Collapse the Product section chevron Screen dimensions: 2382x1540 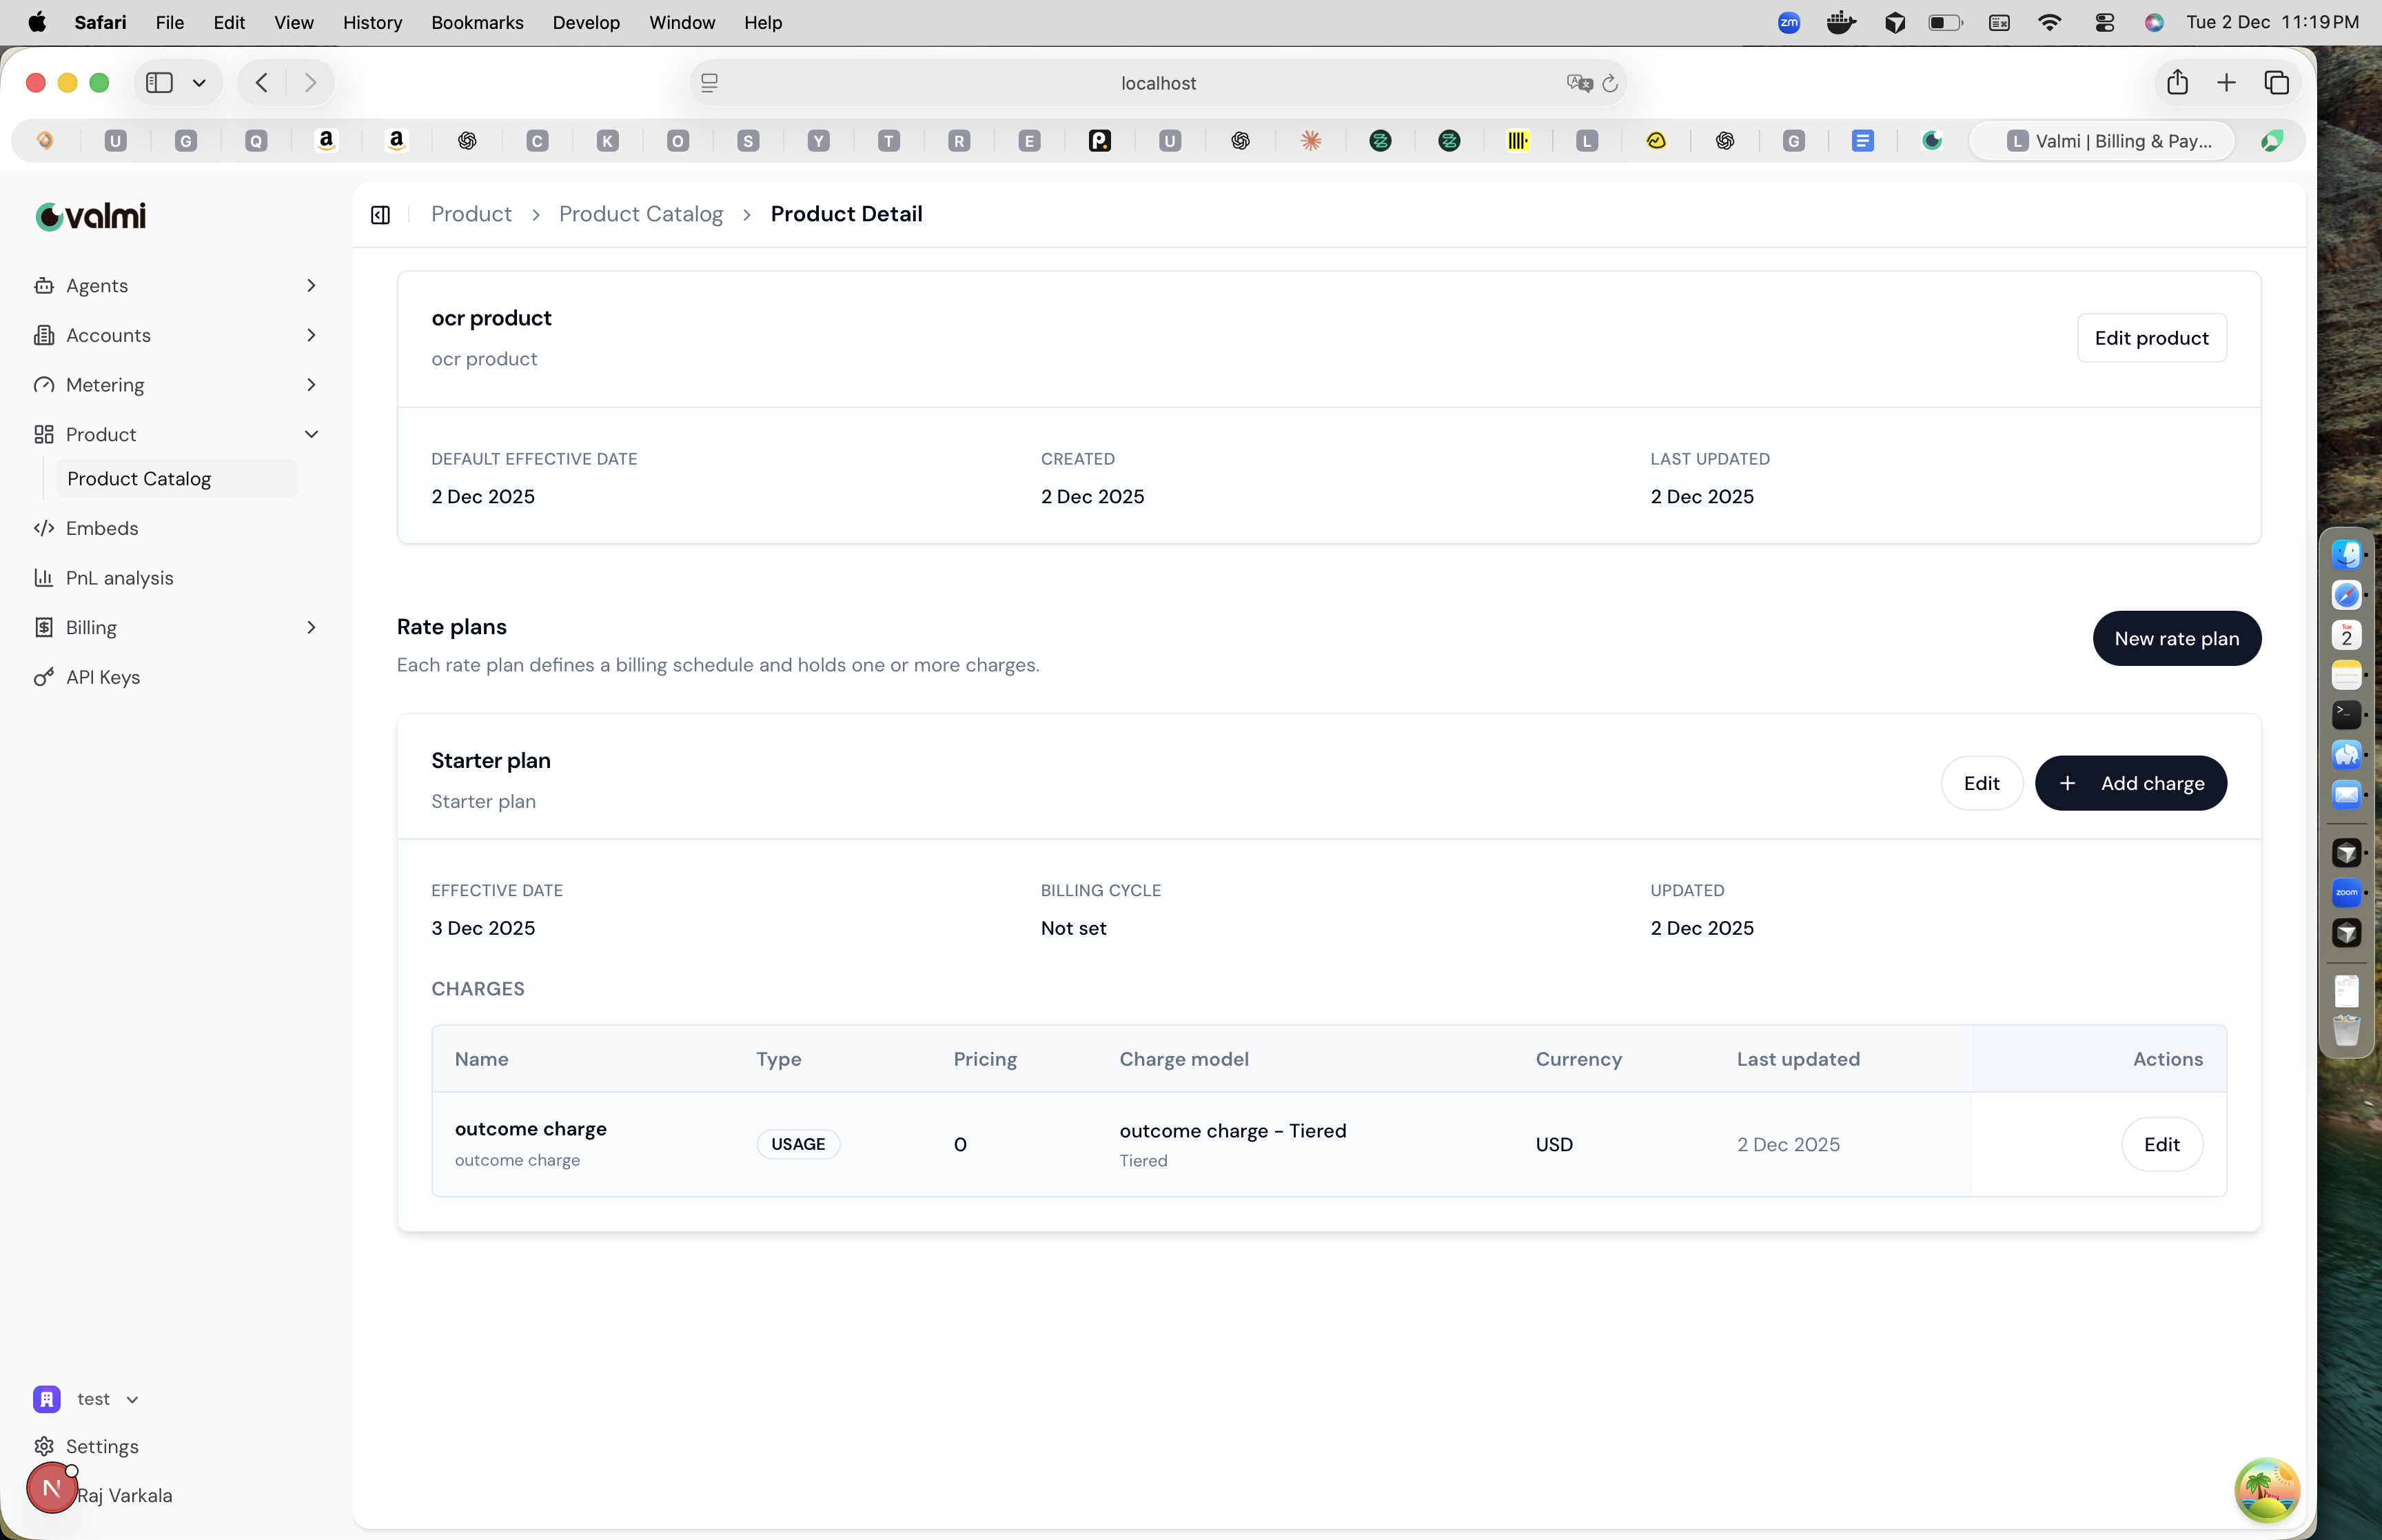(312, 434)
